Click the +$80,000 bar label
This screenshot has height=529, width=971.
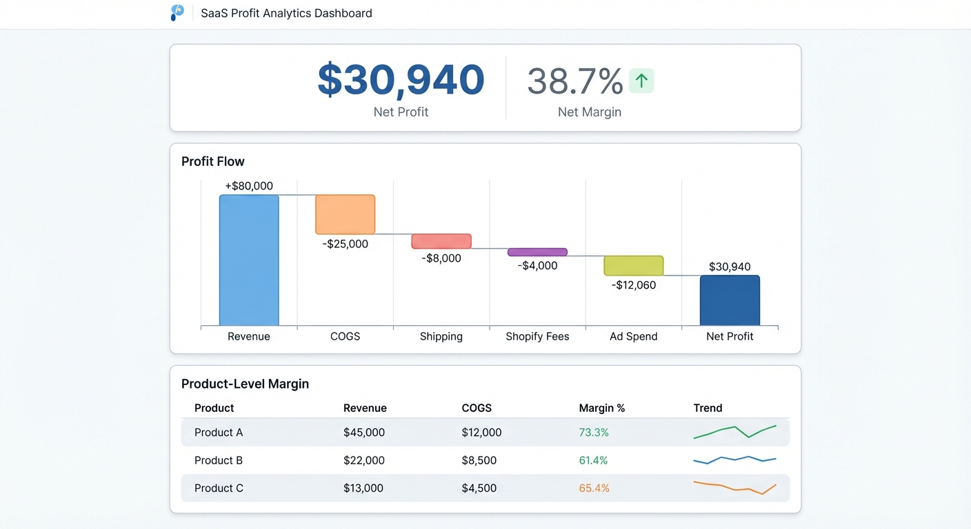pos(249,186)
